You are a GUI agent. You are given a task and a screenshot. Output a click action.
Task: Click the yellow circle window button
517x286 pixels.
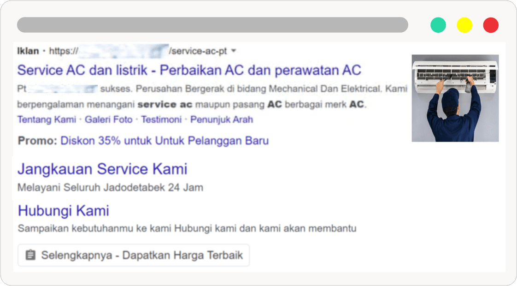[464, 25]
